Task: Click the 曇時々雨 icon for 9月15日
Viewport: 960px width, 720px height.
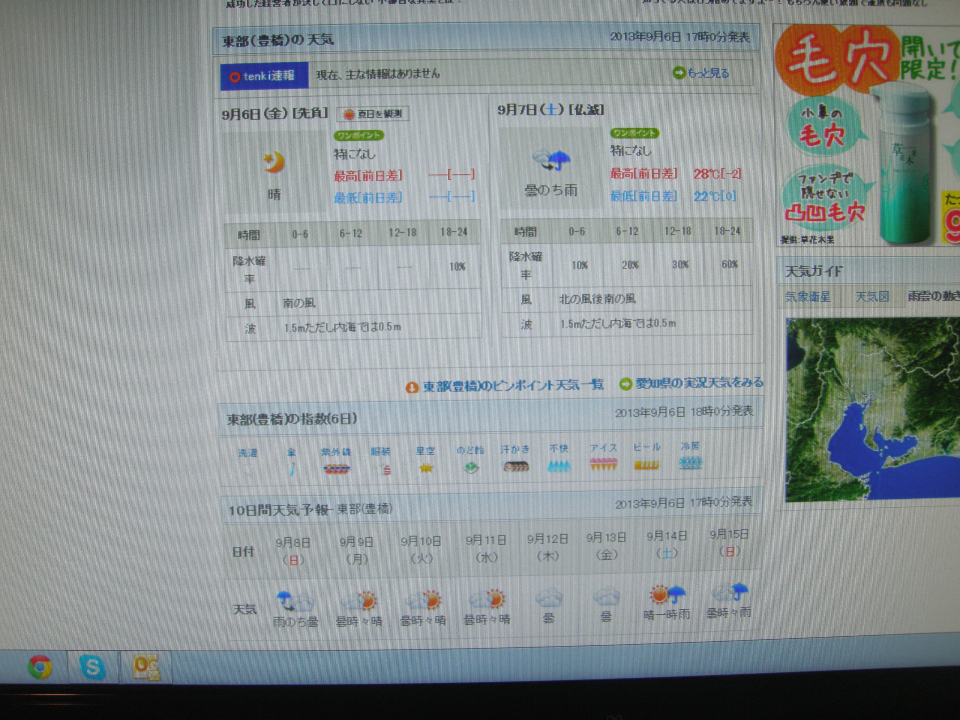Action: pyautogui.click(x=730, y=593)
